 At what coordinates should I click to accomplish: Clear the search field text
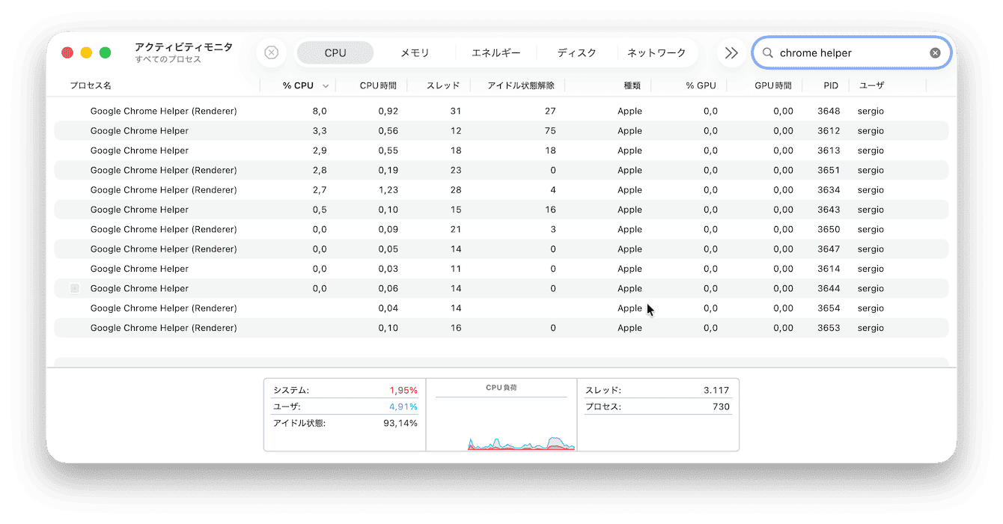(935, 53)
